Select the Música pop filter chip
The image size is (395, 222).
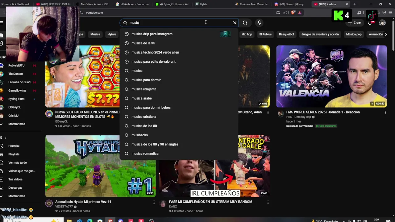pyautogui.click(x=354, y=34)
